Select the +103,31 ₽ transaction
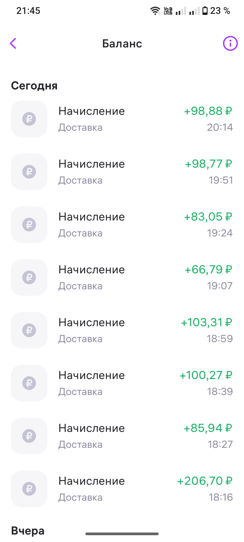 (x=122, y=330)
